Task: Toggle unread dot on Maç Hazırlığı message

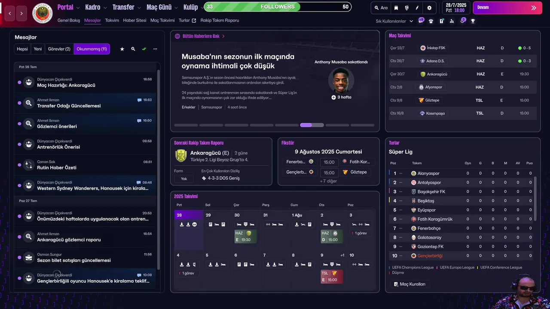Action: tap(19, 82)
